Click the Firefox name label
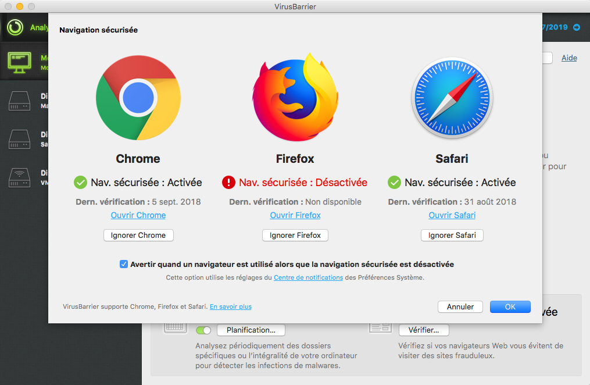Image resolution: width=590 pixels, height=385 pixels. [295, 159]
